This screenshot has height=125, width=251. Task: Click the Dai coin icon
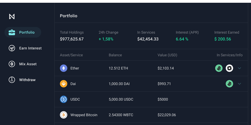(x=64, y=84)
